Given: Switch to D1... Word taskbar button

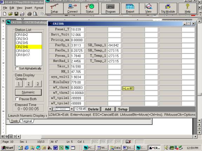Looking at the screenshot, I should coord(128,148).
